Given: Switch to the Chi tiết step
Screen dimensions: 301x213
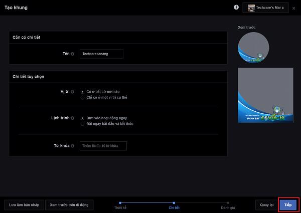Looking at the screenshot, I should tap(174, 203).
